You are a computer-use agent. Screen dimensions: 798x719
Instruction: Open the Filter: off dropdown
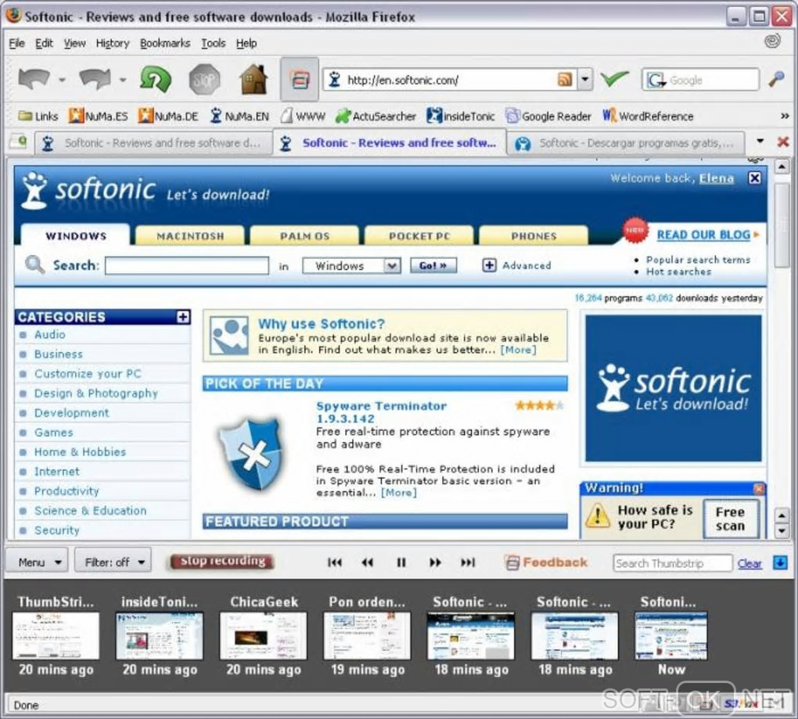[x=113, y=562]
